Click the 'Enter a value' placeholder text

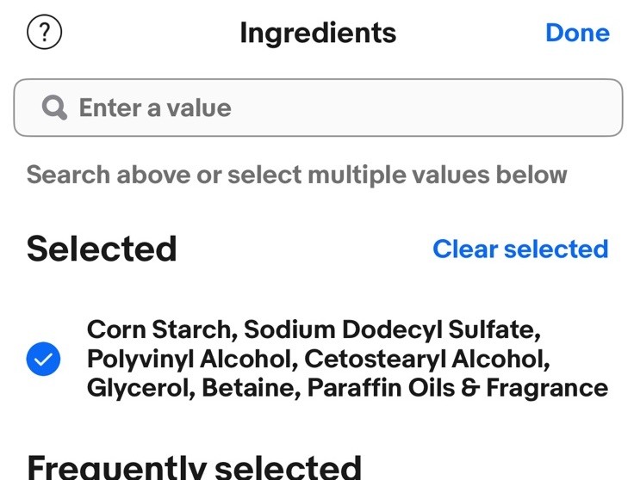tap(155, 108)
